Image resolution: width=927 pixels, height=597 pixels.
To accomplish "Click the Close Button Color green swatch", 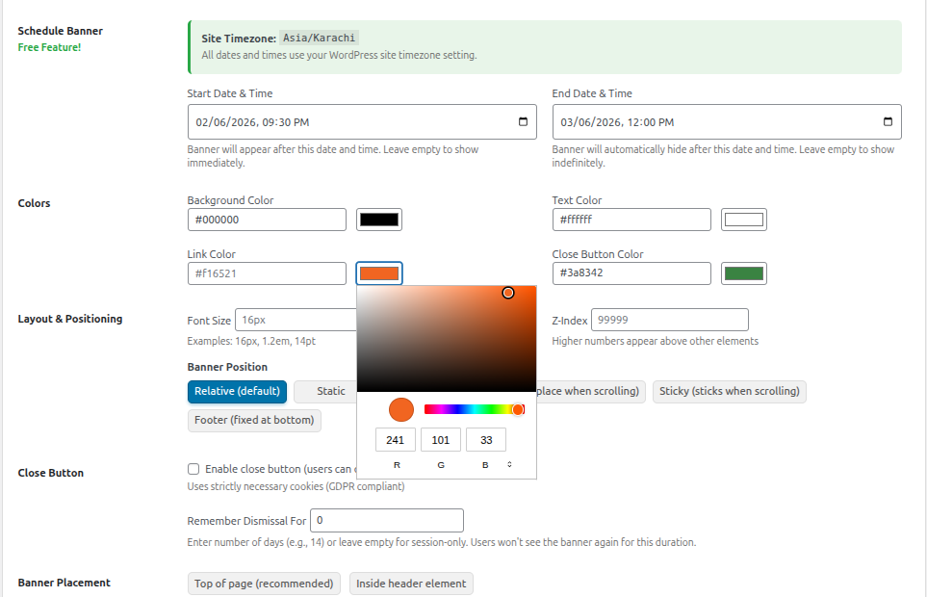I will [743, 273].
